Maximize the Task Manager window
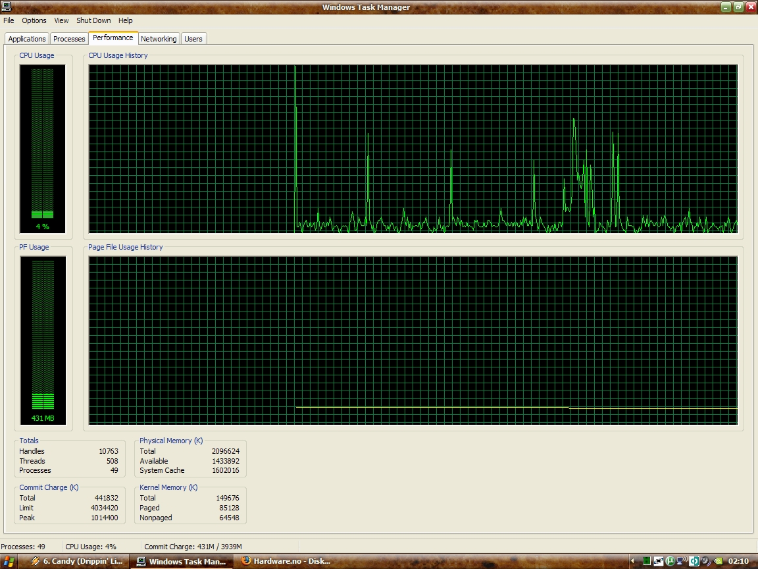This screenshot has width=758, height=569. (x=738, y=7)
